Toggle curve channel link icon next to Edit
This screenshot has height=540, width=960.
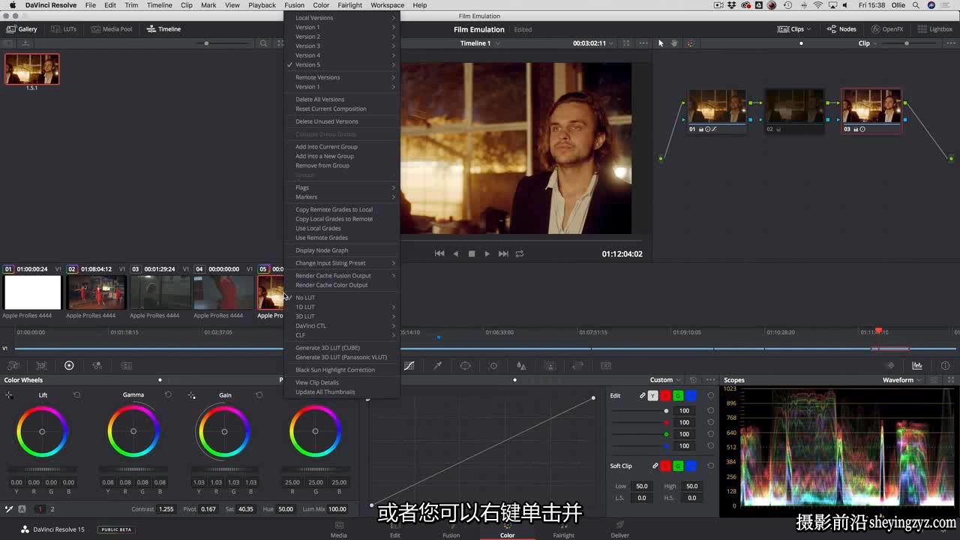(x=642, y=395)
